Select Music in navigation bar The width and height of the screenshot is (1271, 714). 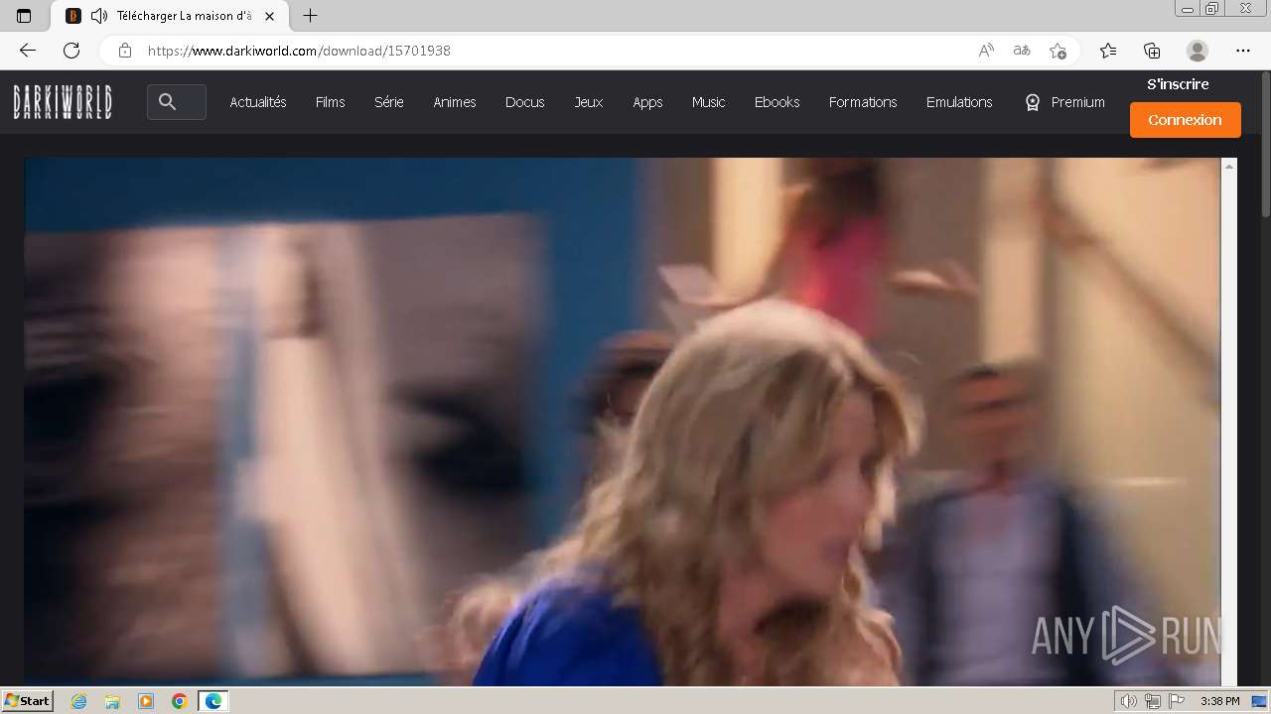(709, 102)
